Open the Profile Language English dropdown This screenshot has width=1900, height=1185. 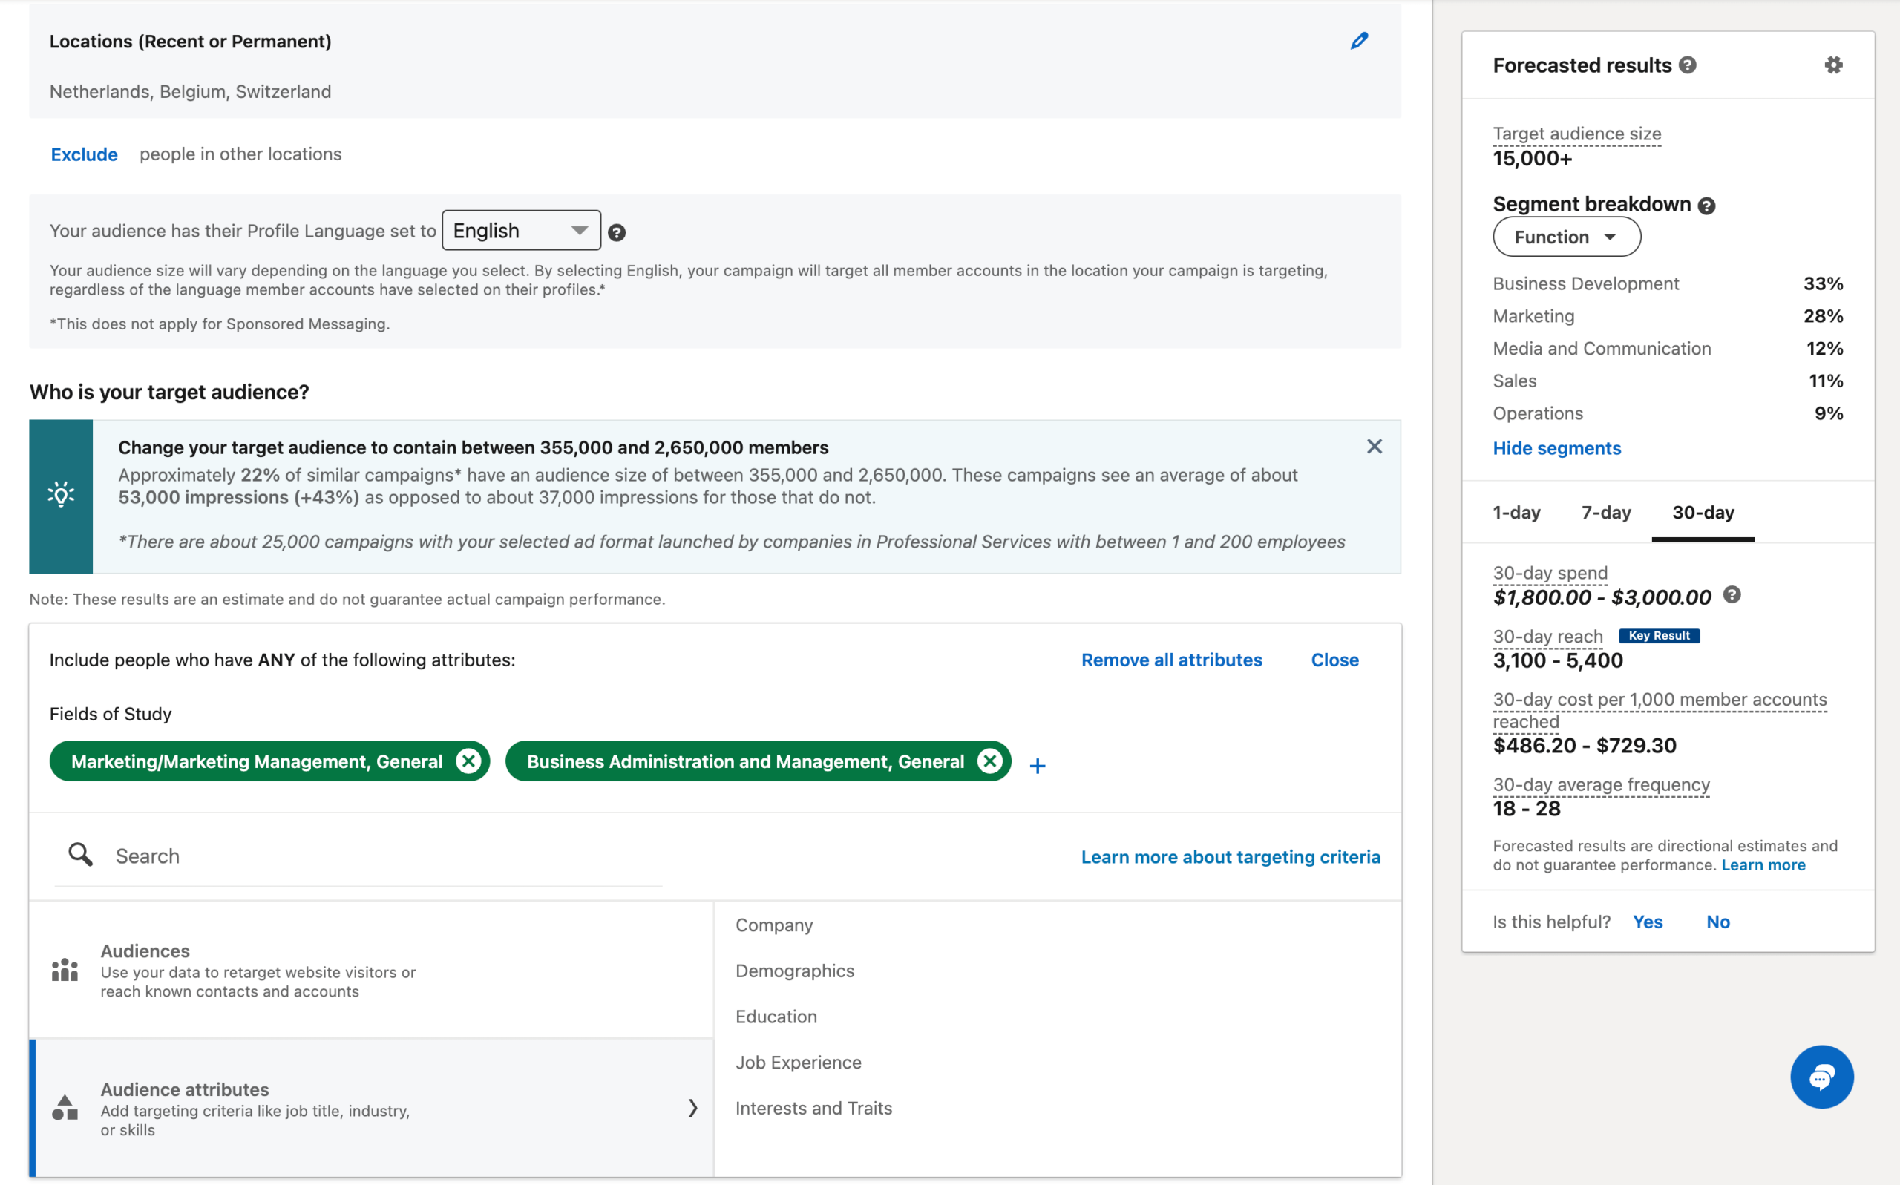coord(521,231)
